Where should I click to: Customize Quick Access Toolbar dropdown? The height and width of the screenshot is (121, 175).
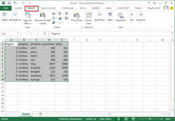(x=29, y=3)
